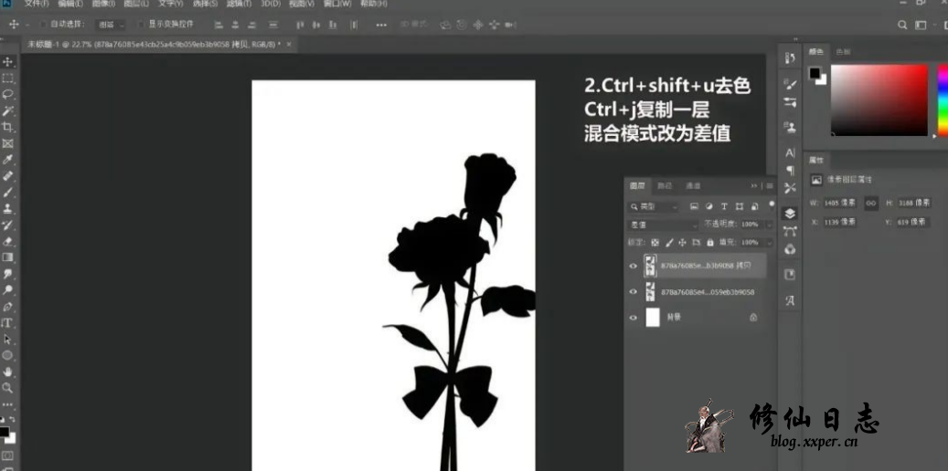Click the lock-all padlock icon in Layers panel

(x=710, y=243)
